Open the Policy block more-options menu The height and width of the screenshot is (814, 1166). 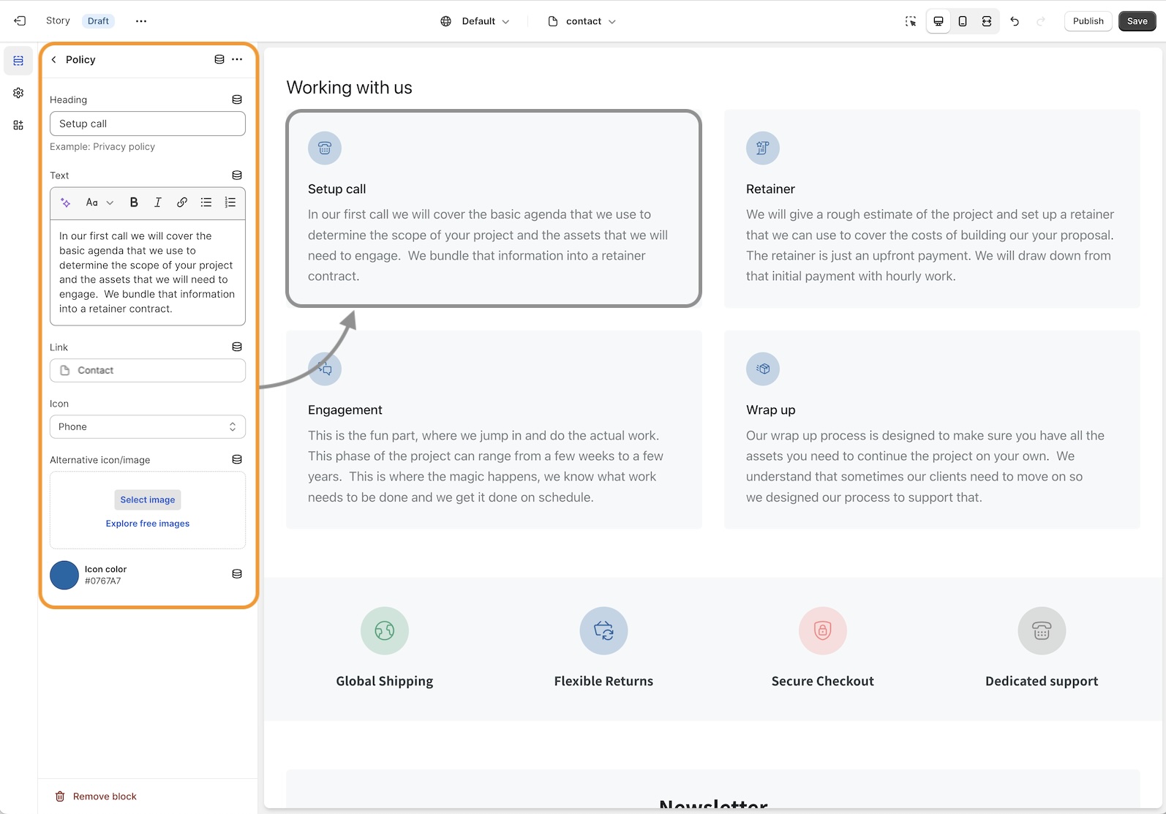pyautogui.click(x=237, y=59)
